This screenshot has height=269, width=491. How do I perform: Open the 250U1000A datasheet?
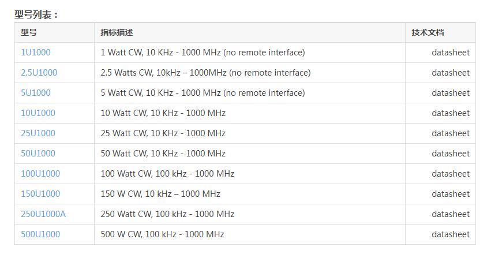pyautogui.click(x=451, y=214)
